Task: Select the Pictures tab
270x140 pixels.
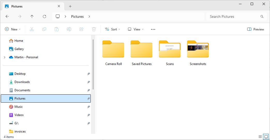Action: point(33,6)
